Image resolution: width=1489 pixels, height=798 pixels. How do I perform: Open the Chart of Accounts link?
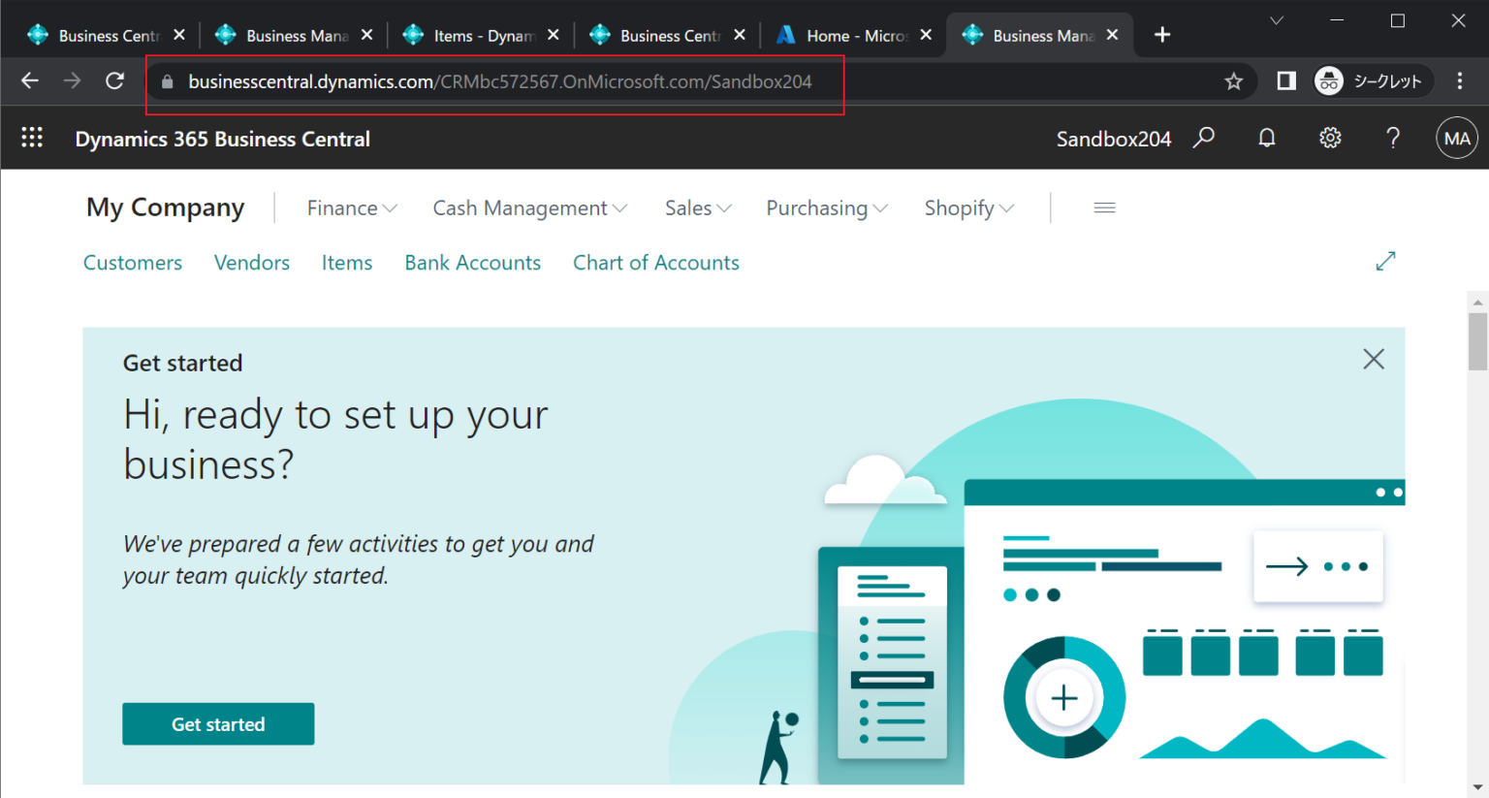tap(655, 262)
